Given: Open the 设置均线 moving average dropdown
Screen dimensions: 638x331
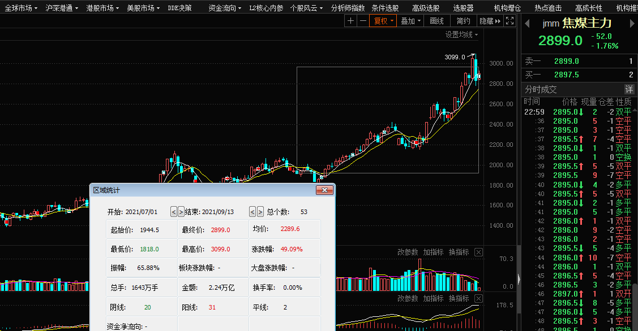Looking at the screenshot, I should point(461,34).
